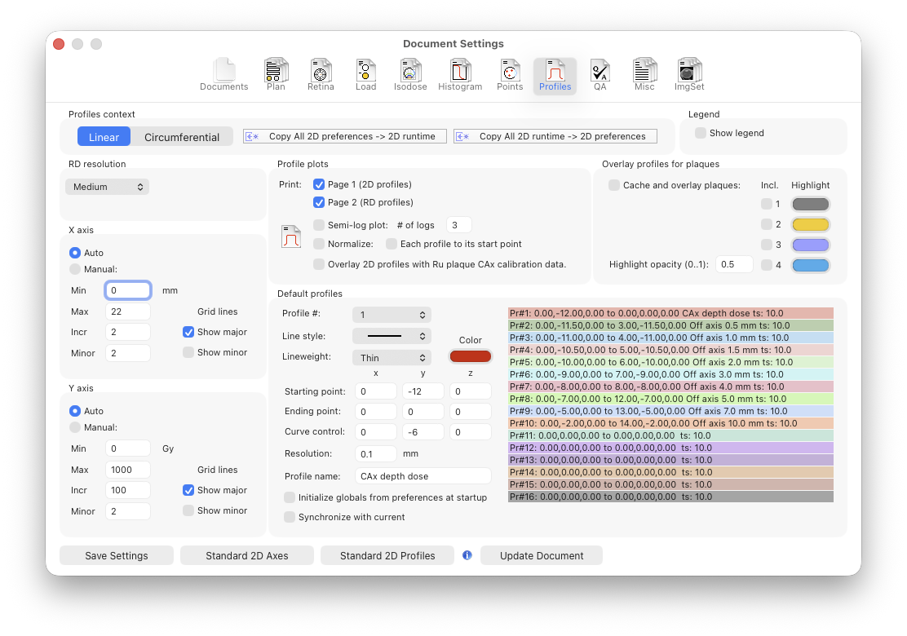Click the Profile name text field
This screenshot has width=907, height=636.
(423, 476)
